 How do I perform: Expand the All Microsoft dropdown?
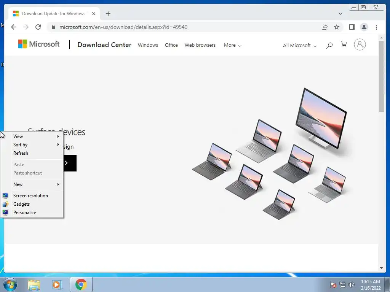point(300,46)
